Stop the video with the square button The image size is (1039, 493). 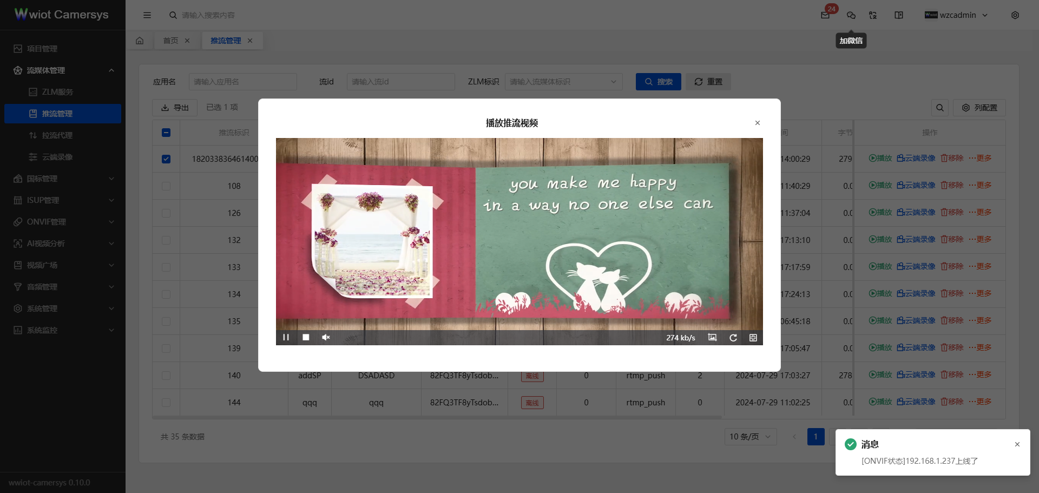pos(306,338)
